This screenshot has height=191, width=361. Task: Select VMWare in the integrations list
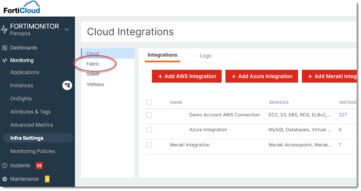(x=95, y=84)
